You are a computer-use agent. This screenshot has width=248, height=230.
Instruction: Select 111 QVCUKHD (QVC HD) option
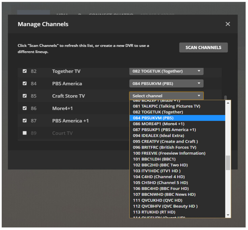[x=177, y=200]
